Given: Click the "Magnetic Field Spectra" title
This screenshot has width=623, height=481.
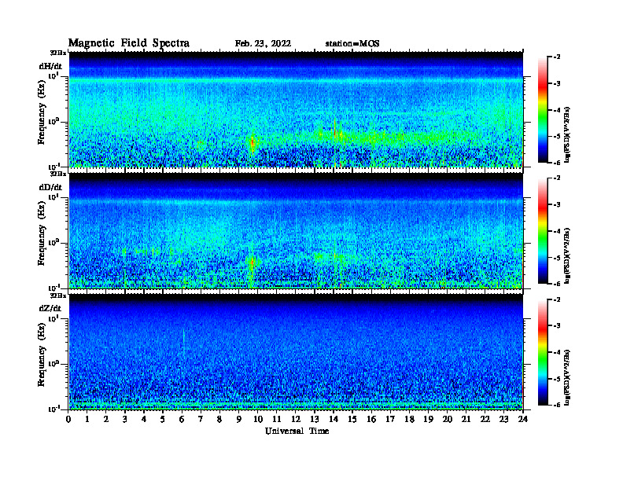Looking at the screenshot, I should coord(129,43).
